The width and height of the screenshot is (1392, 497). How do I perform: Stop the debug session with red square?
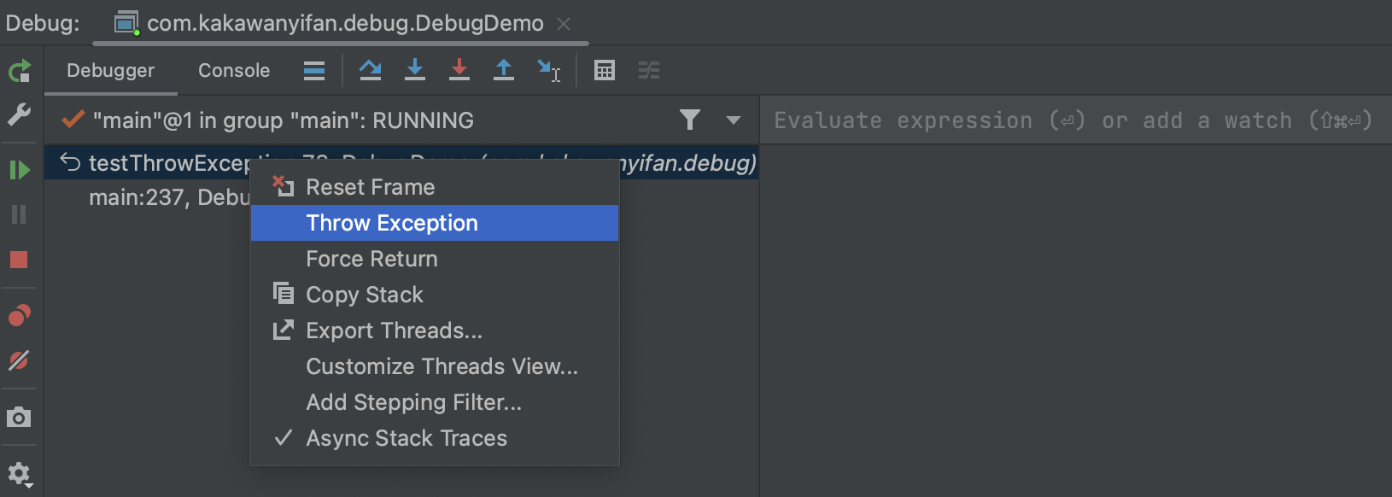tap(19, 260)
